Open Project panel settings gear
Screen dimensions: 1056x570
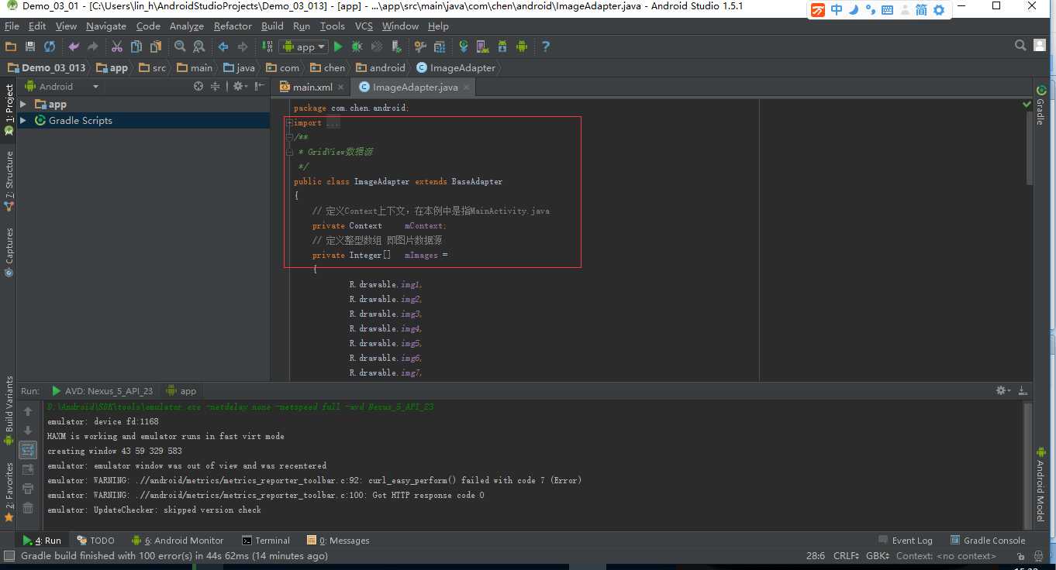click(240, 87)
